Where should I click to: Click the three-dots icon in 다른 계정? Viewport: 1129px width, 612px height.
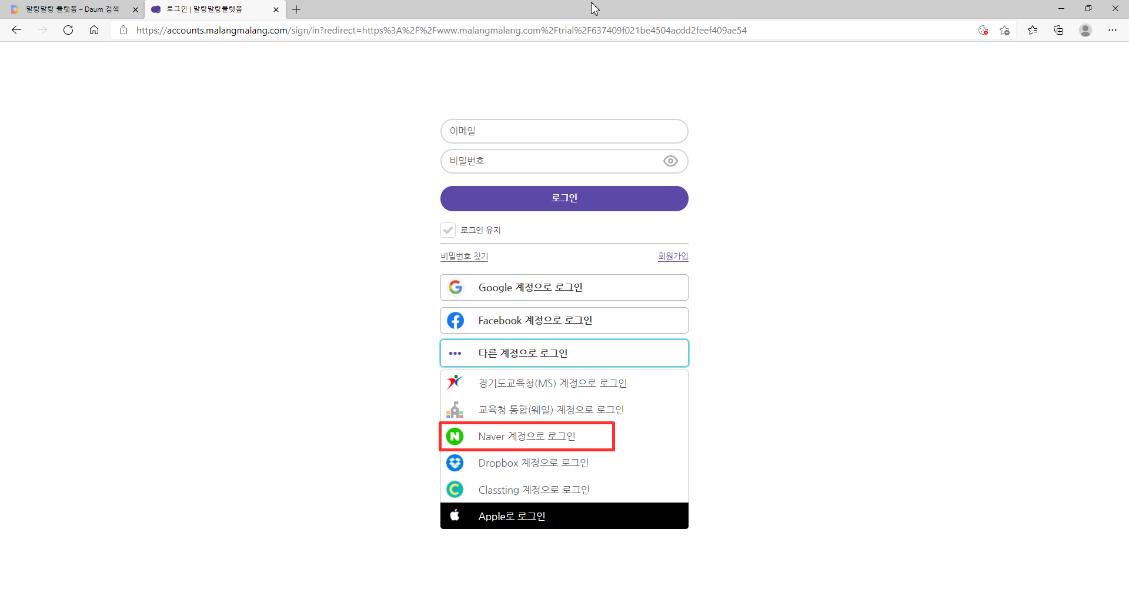click(455, 354)
